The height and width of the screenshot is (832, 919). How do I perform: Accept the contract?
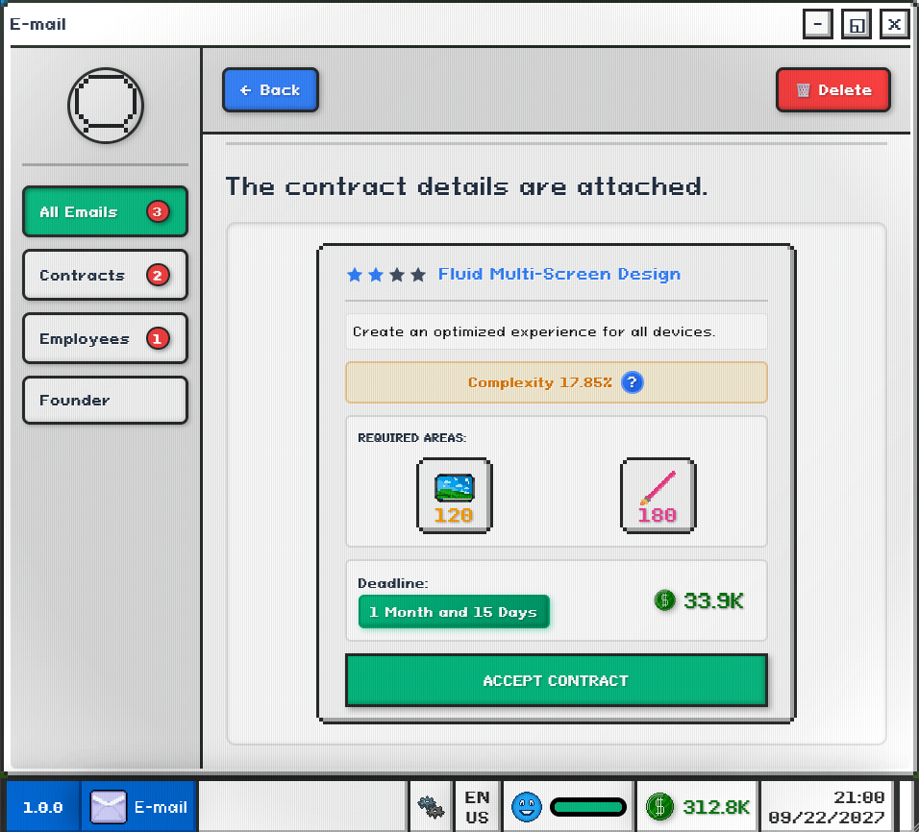[x=557, y=680]
